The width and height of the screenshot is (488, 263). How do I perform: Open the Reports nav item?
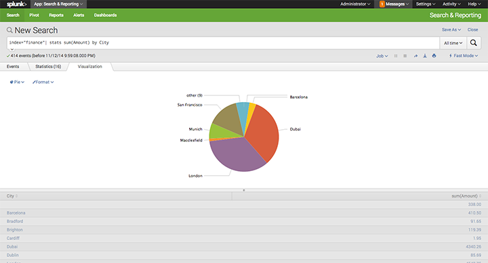[56, 15]
